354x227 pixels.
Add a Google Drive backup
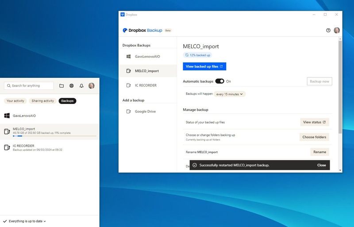point(148,112)
